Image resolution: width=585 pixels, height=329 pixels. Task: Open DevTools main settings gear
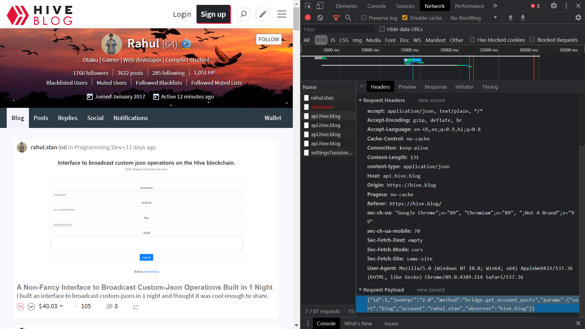(554, 6)
